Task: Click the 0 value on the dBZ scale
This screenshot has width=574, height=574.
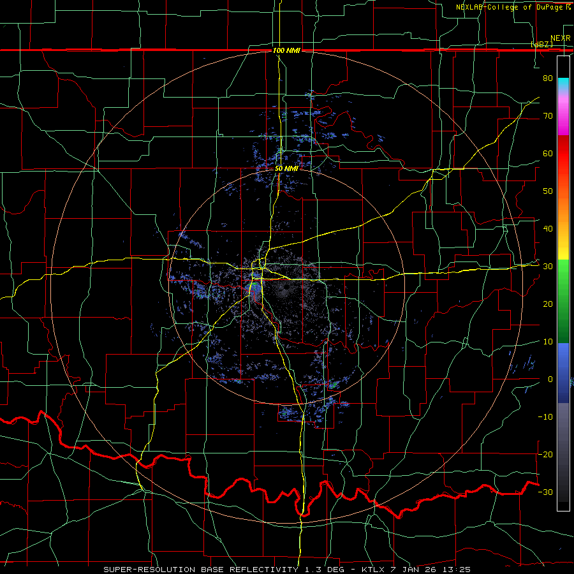Action: (550, 379)
